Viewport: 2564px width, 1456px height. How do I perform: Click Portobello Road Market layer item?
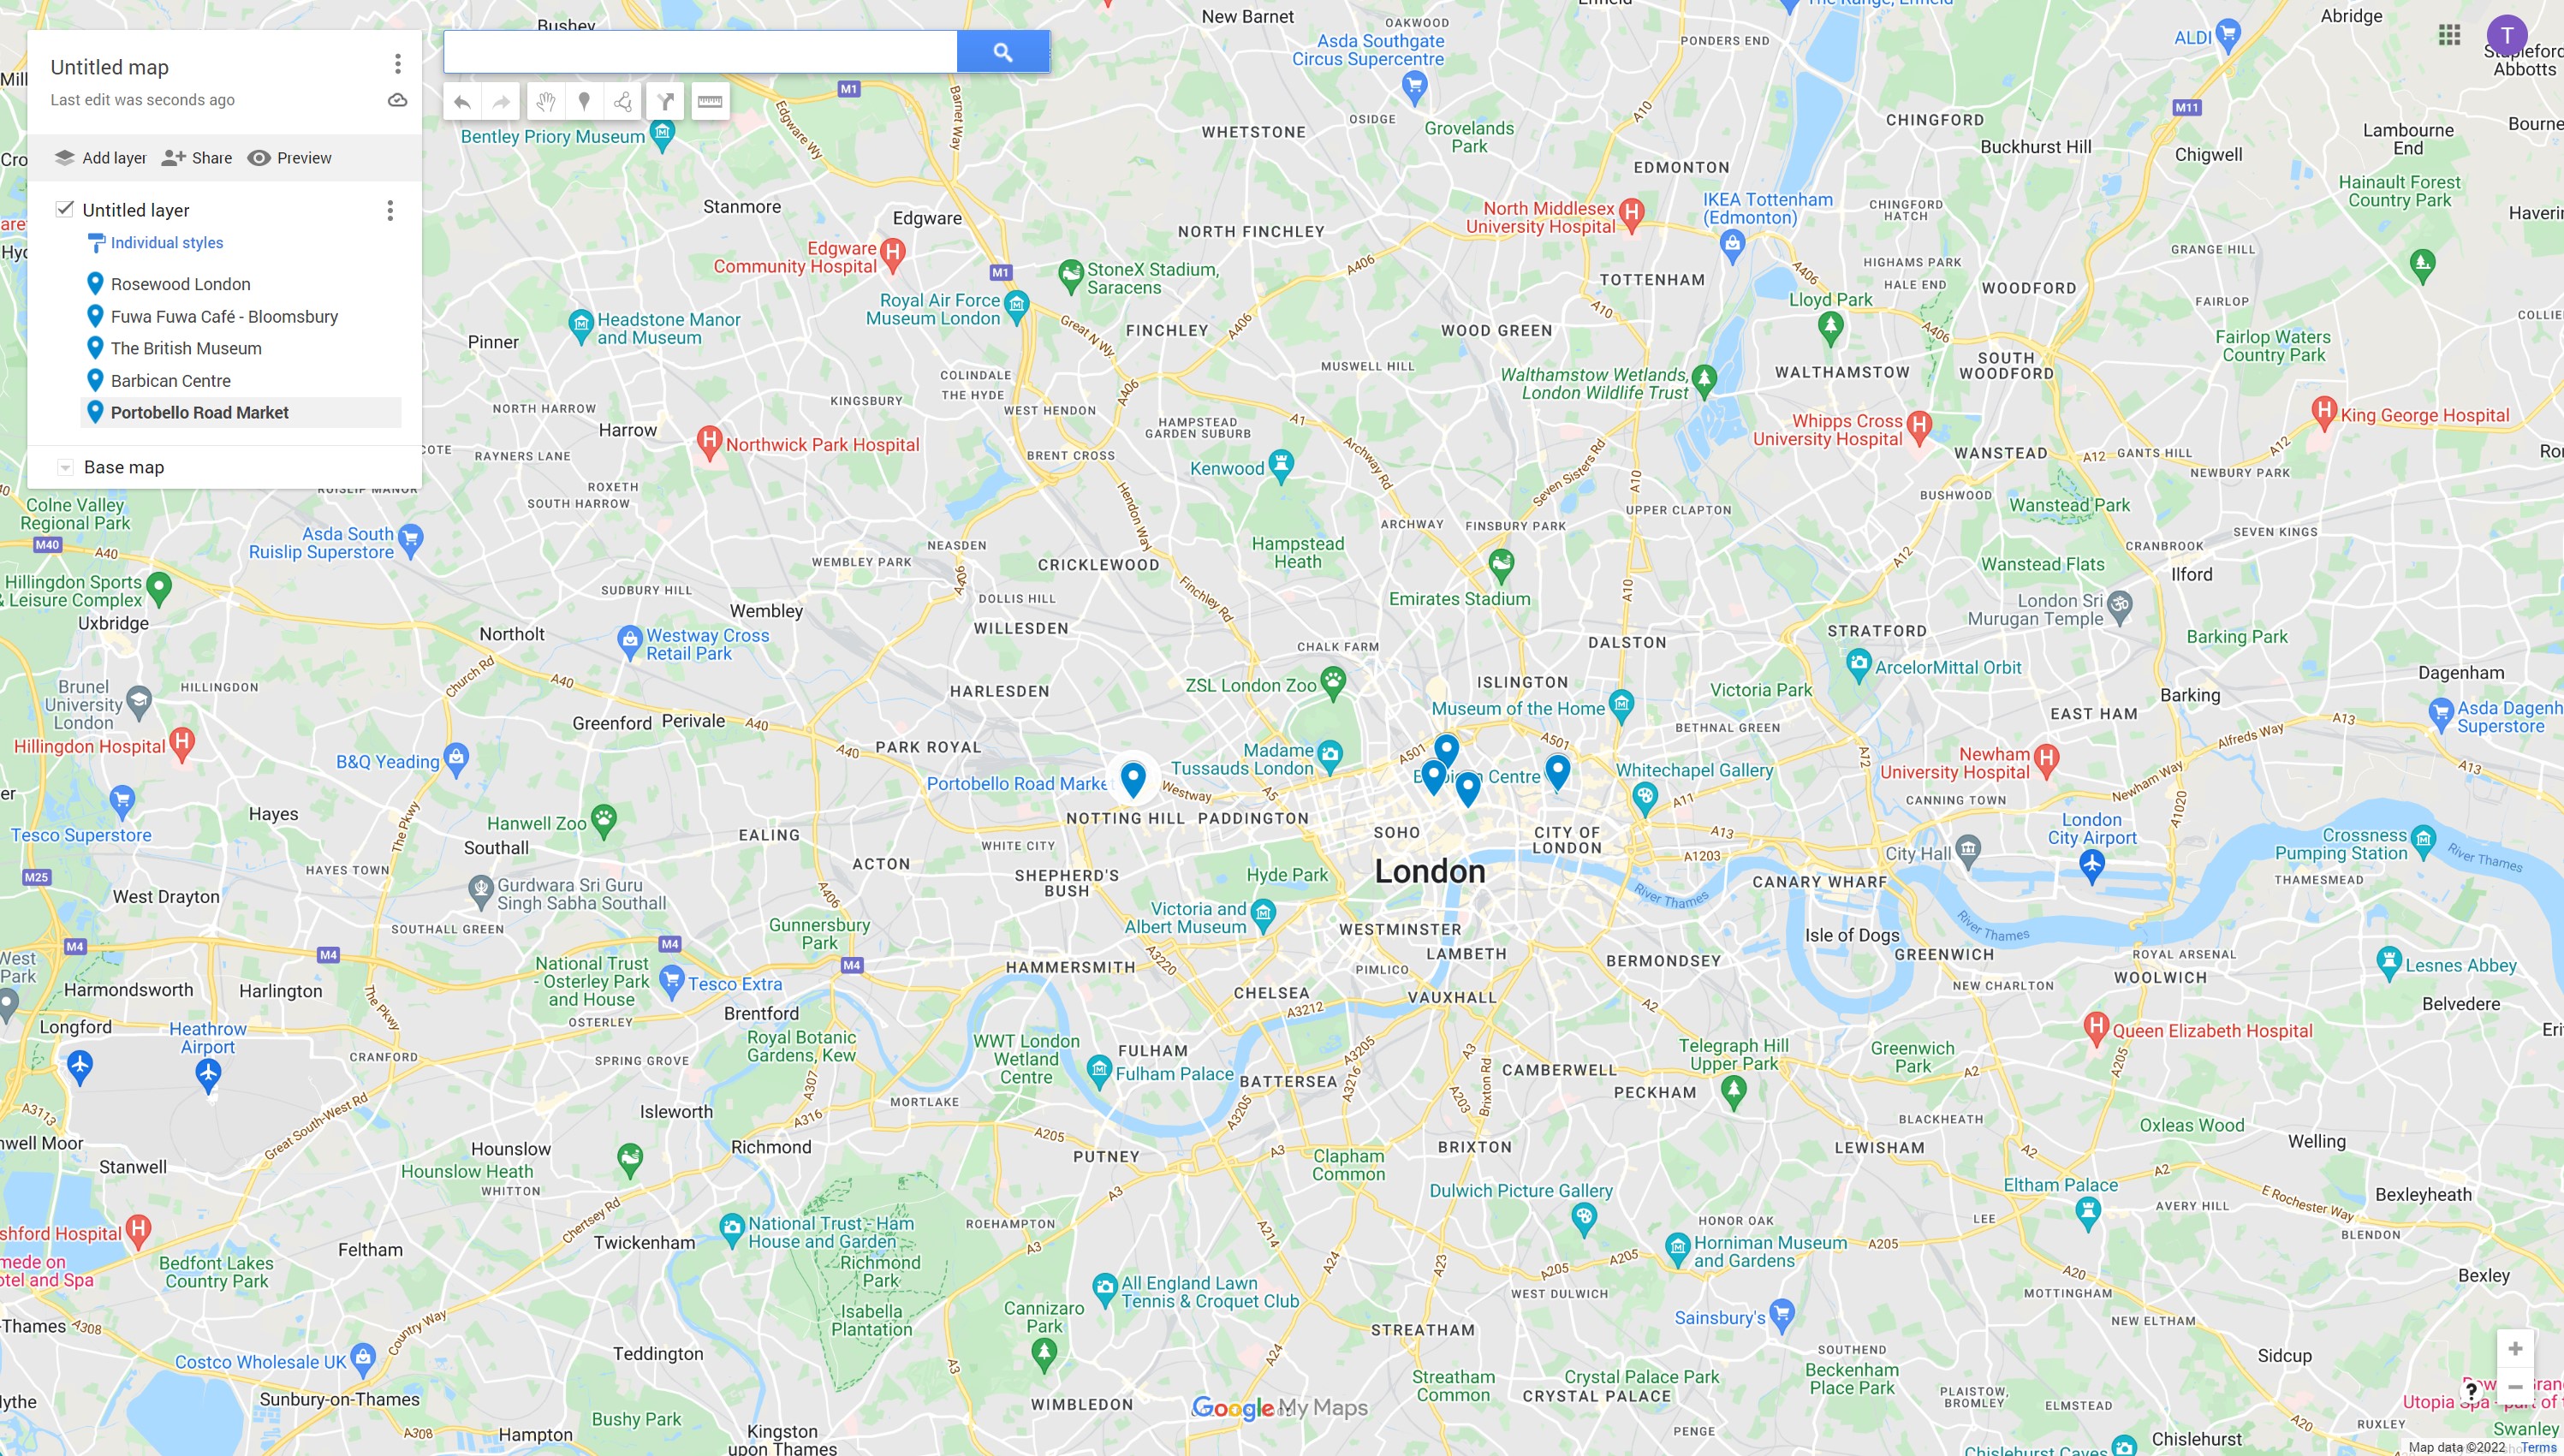(x=200, y=412)
